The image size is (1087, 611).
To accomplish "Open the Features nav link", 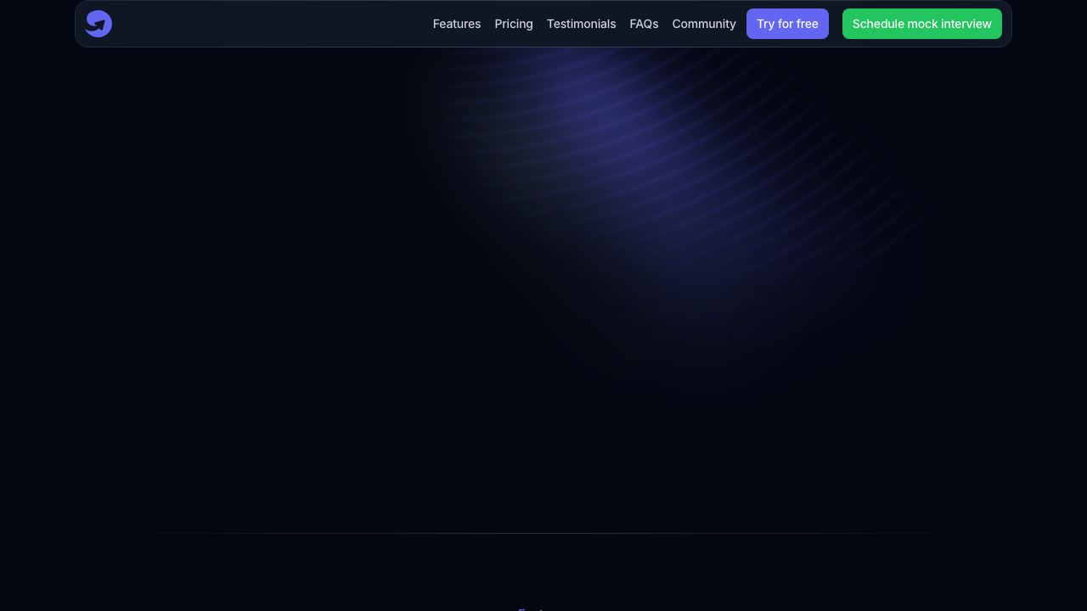I will click(457, 24).
